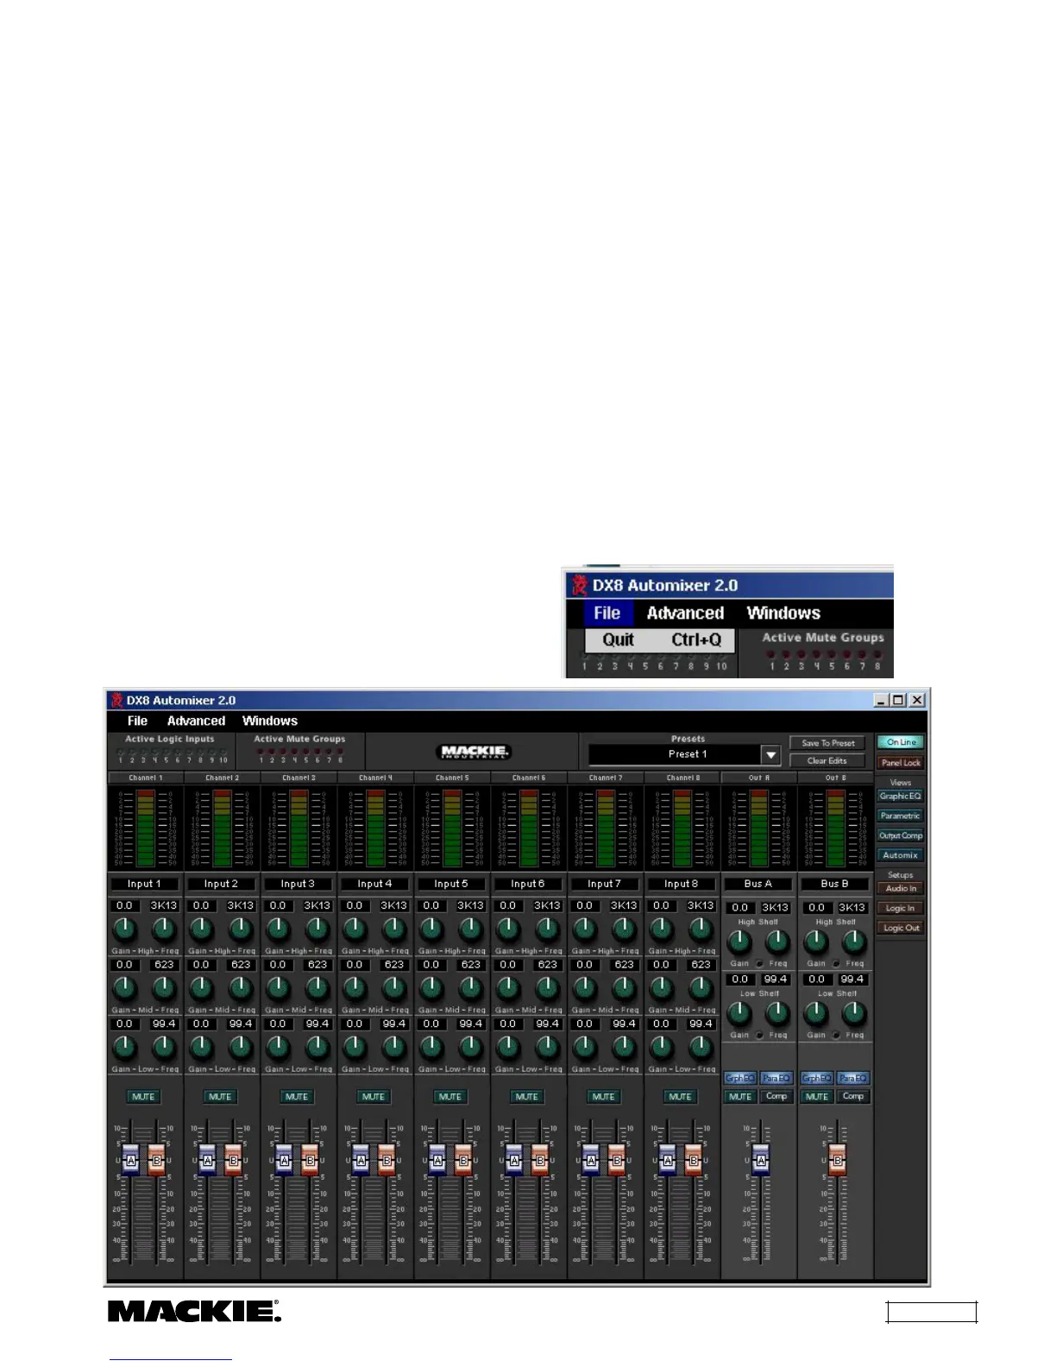Open the Output Comp view
The height and width of the screenshot is (1367, 1056).
point(901,835)
